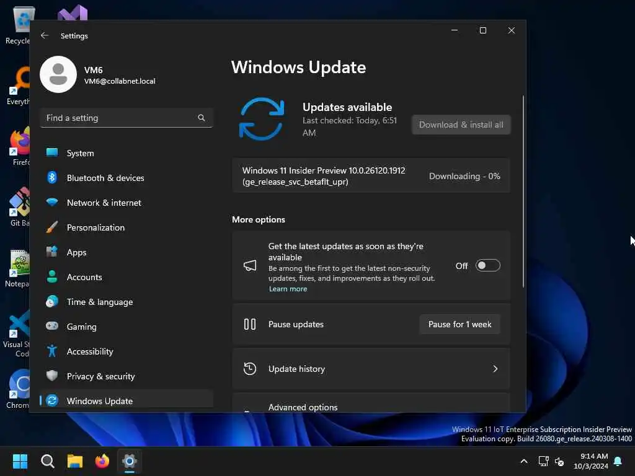Open File Explorer from the taskbar
Image resolution: width=635 pixels, height=476 pixels.
[75, 461]
